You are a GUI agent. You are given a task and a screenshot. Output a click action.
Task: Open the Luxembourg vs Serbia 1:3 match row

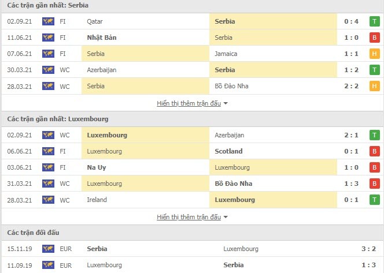point(192,265)
